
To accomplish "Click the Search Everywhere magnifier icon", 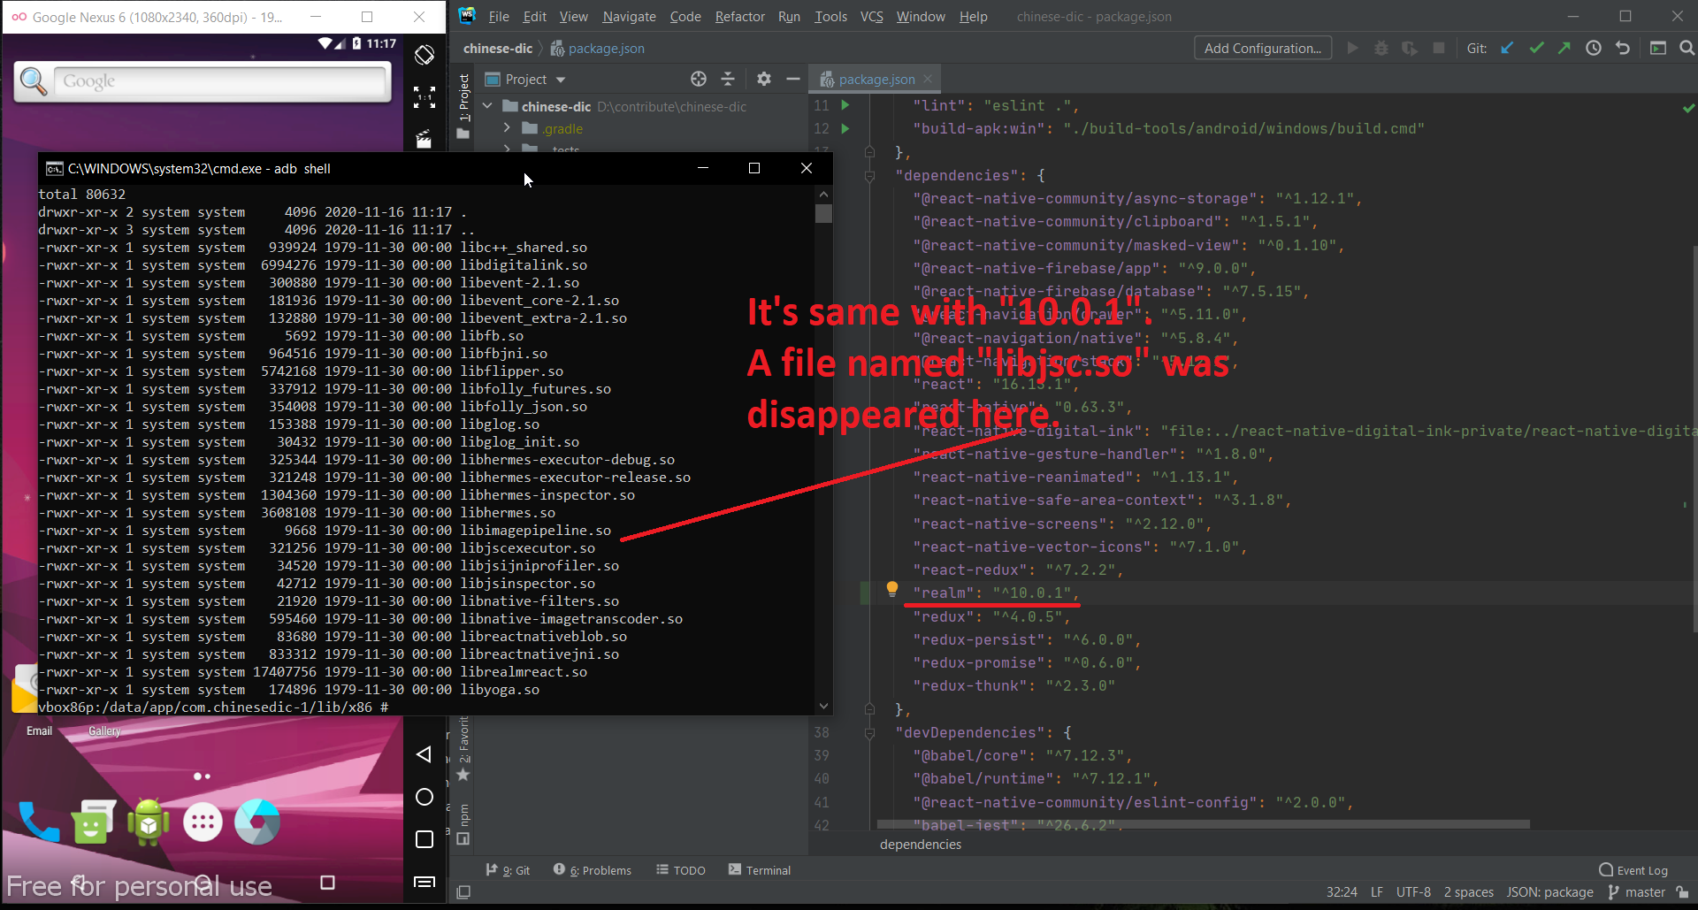I will click(x=1687, y=49).
